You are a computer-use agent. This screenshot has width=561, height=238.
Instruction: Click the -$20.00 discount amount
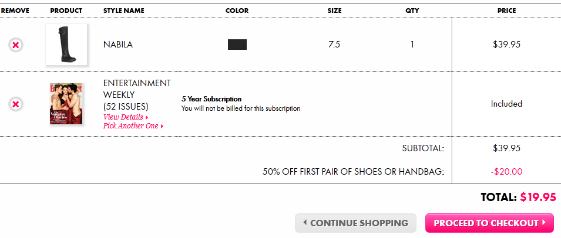(506, 172)
